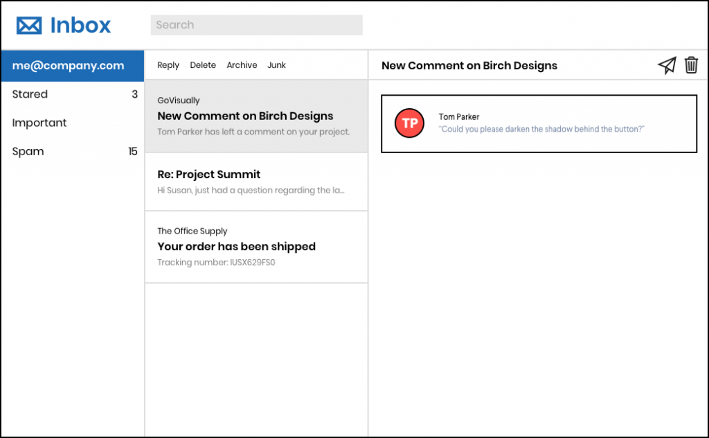Viewport: 709px width, 438px height.
Task: Archive the selected email
Action: (242, 65)
